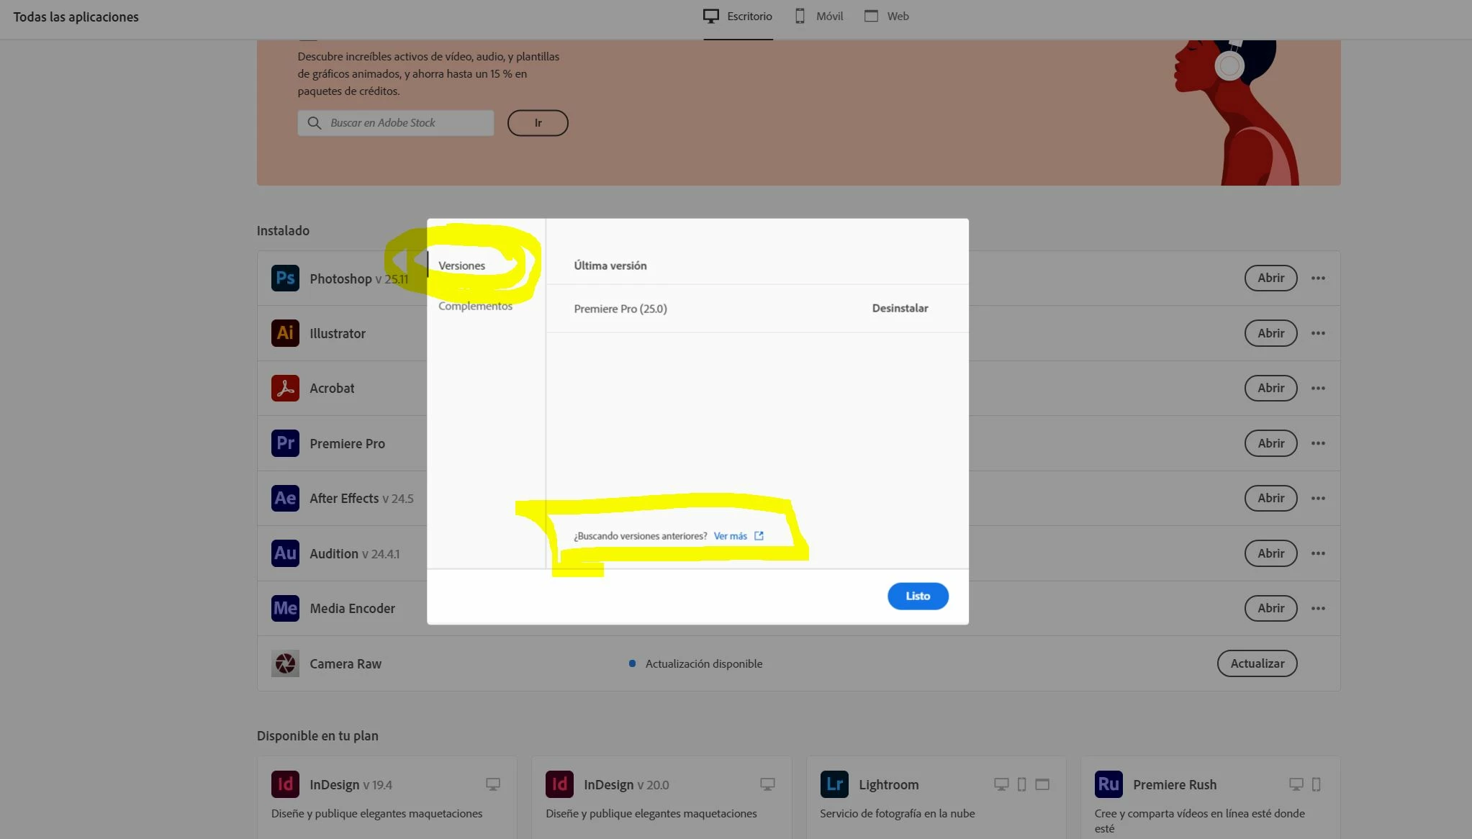Click the Camera Raw app icon
This screenshot has height=839, width=1472.
[285, 663]
